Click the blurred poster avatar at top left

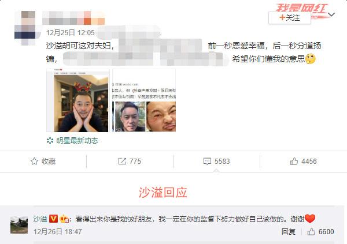click(25, 28)
